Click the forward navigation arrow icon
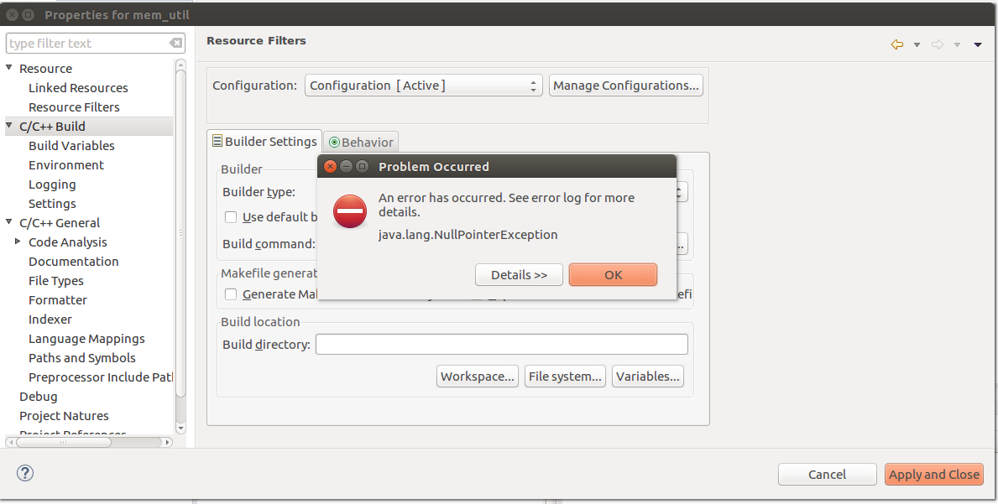Viewport: 998px width, 504px height. coord(938,44)
